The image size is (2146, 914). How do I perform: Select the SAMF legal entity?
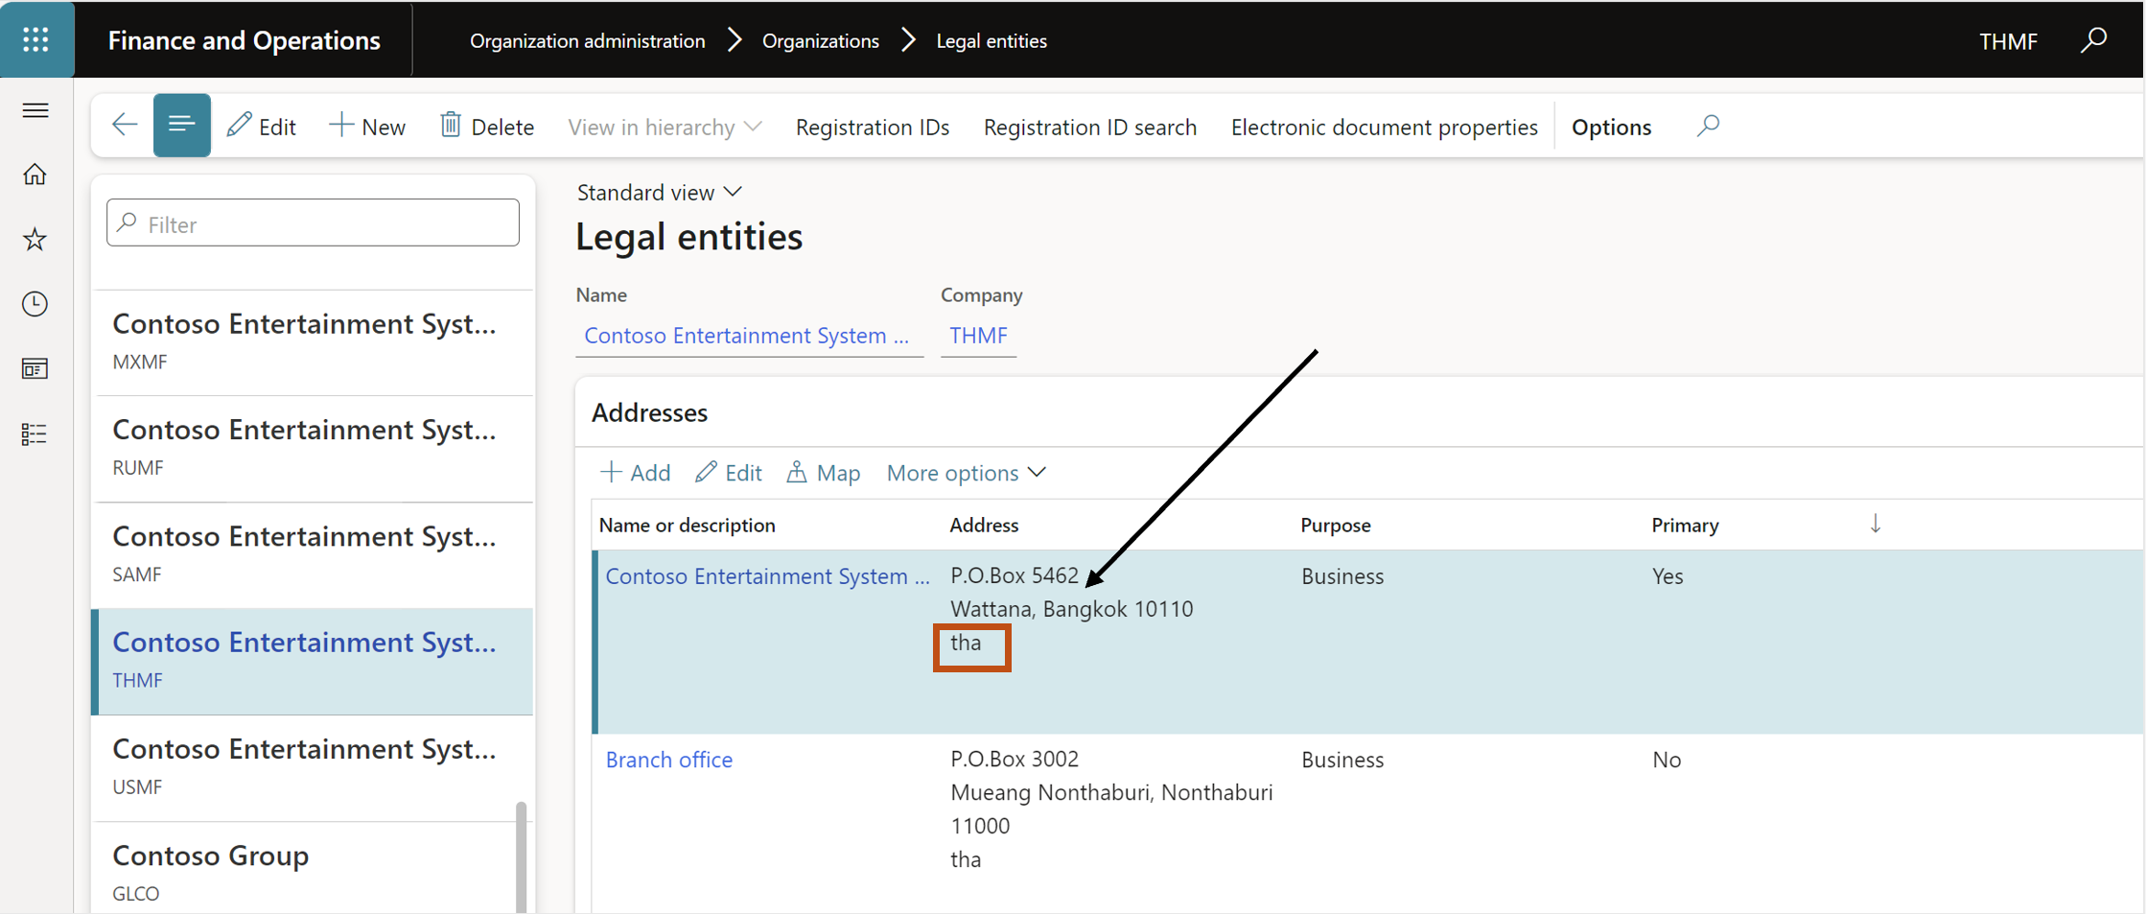point(313,554)
